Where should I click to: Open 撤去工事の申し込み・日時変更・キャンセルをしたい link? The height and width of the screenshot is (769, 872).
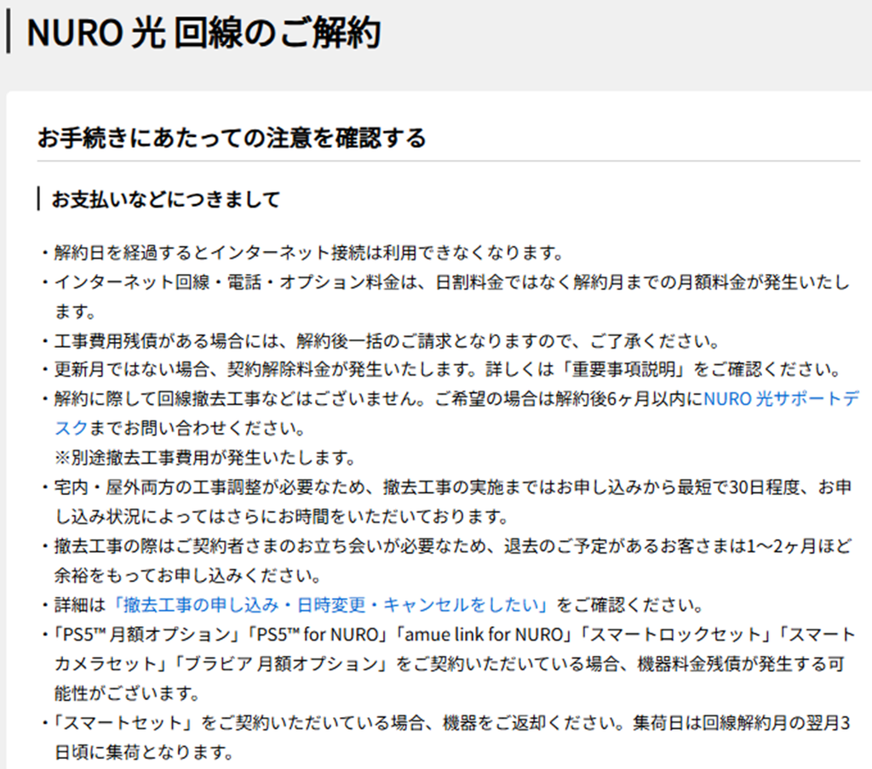[330, 605]
